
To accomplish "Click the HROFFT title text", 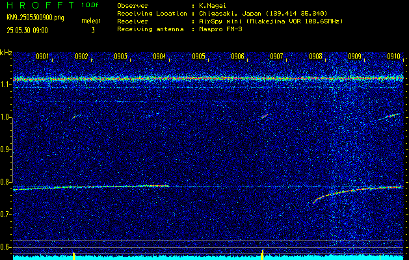I will 40,5.
